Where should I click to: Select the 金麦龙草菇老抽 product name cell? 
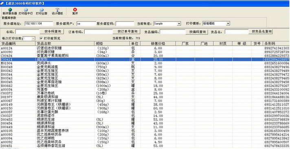pyautogui.click(x=49, y=82)
